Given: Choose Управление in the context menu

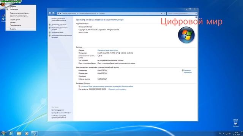Looking at the screenshot, I should 21,9.
